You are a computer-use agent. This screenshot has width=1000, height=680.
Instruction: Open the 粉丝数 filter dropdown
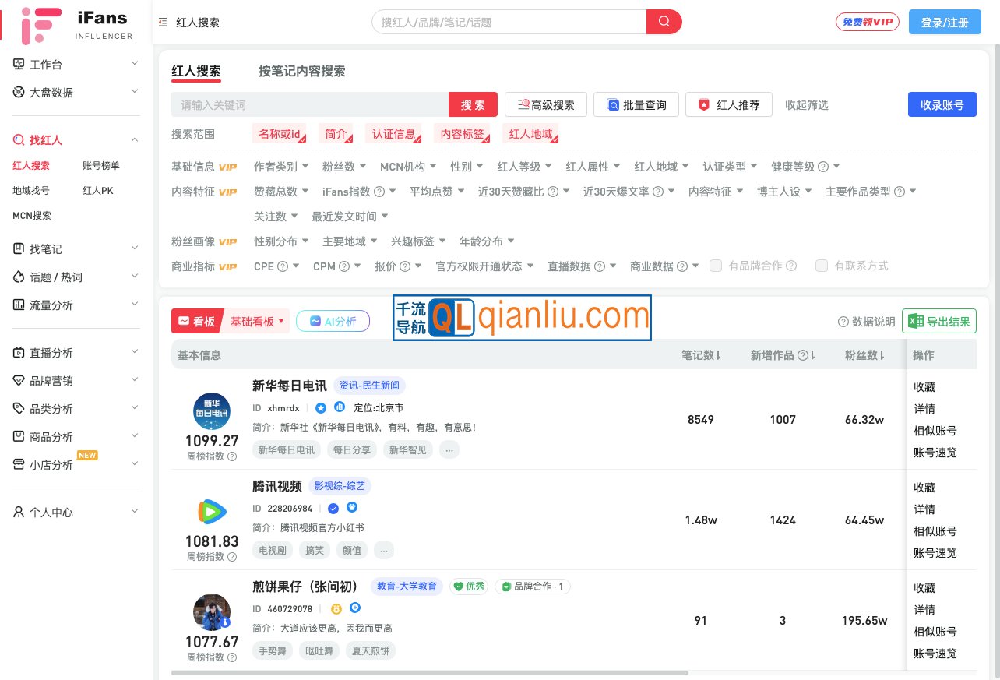pyautogui.click(x=343, y=167)
